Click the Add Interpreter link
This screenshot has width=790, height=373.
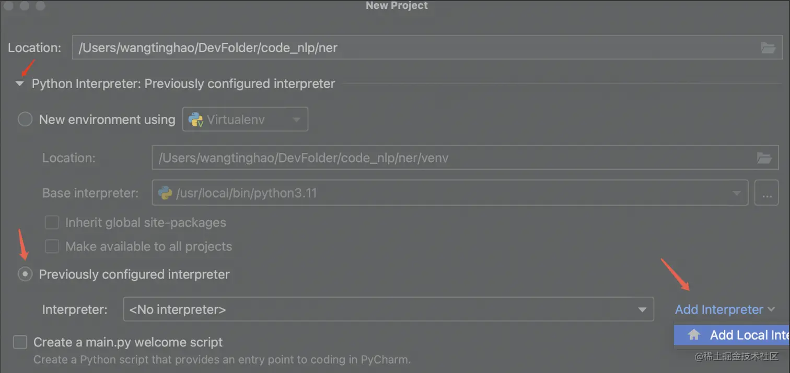coord(719,309)
